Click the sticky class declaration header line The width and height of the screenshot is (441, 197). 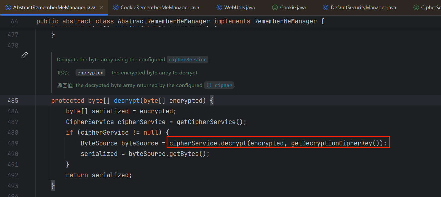pos(180,21)
